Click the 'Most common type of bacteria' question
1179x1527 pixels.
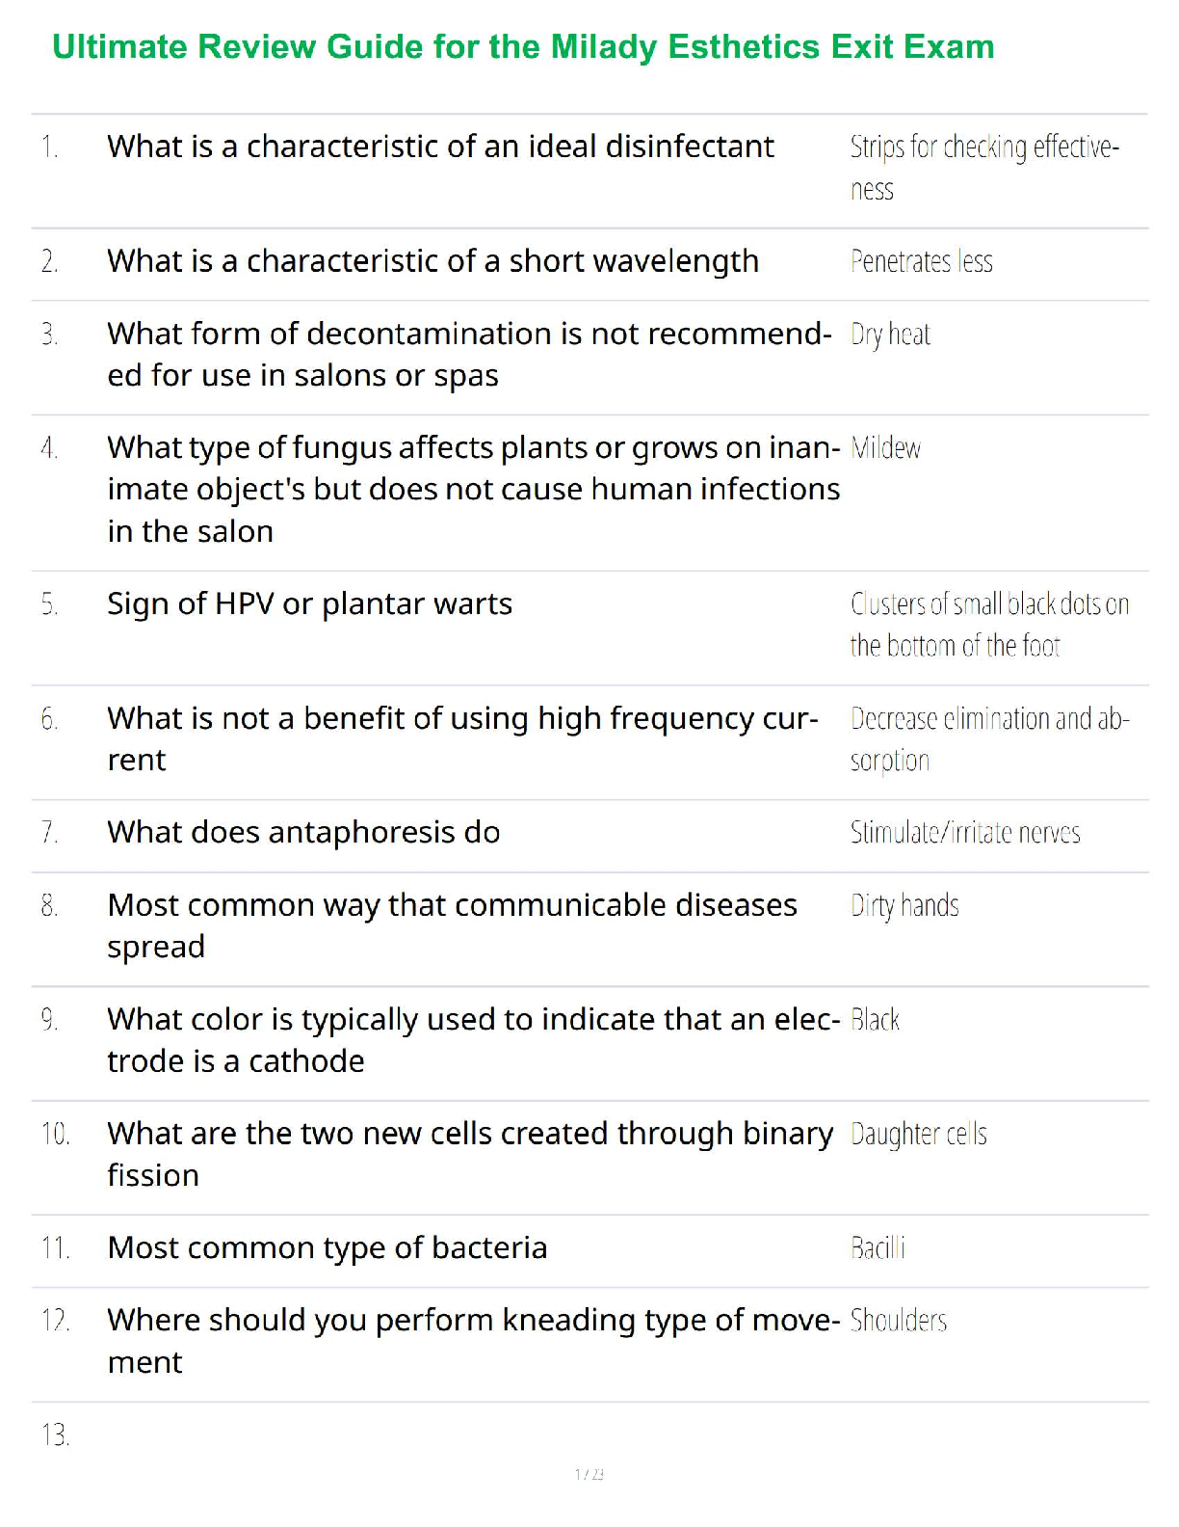[327, 1248]
